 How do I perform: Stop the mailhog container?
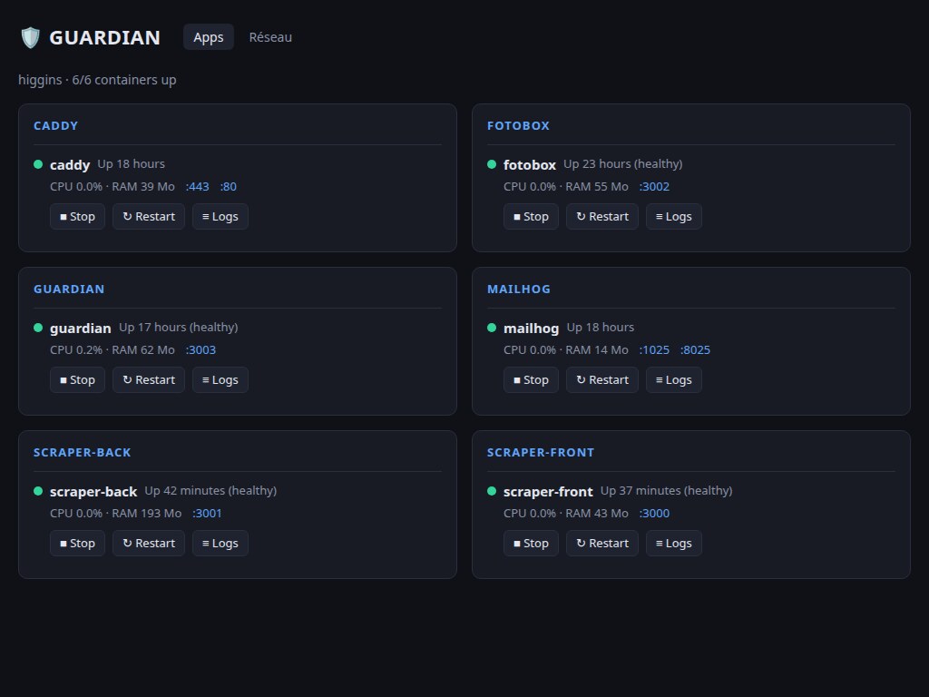[531, 380]
